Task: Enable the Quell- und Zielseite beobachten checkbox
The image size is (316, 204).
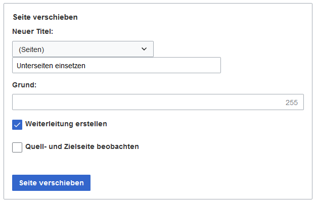Action: (x=17, y=147)
